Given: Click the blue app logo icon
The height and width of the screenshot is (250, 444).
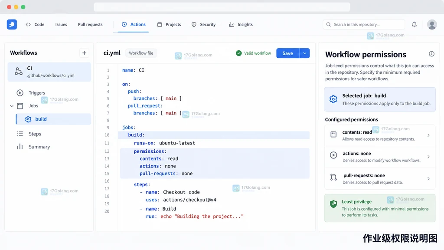Looking at the screenshot, I should [x=12, y=24].
